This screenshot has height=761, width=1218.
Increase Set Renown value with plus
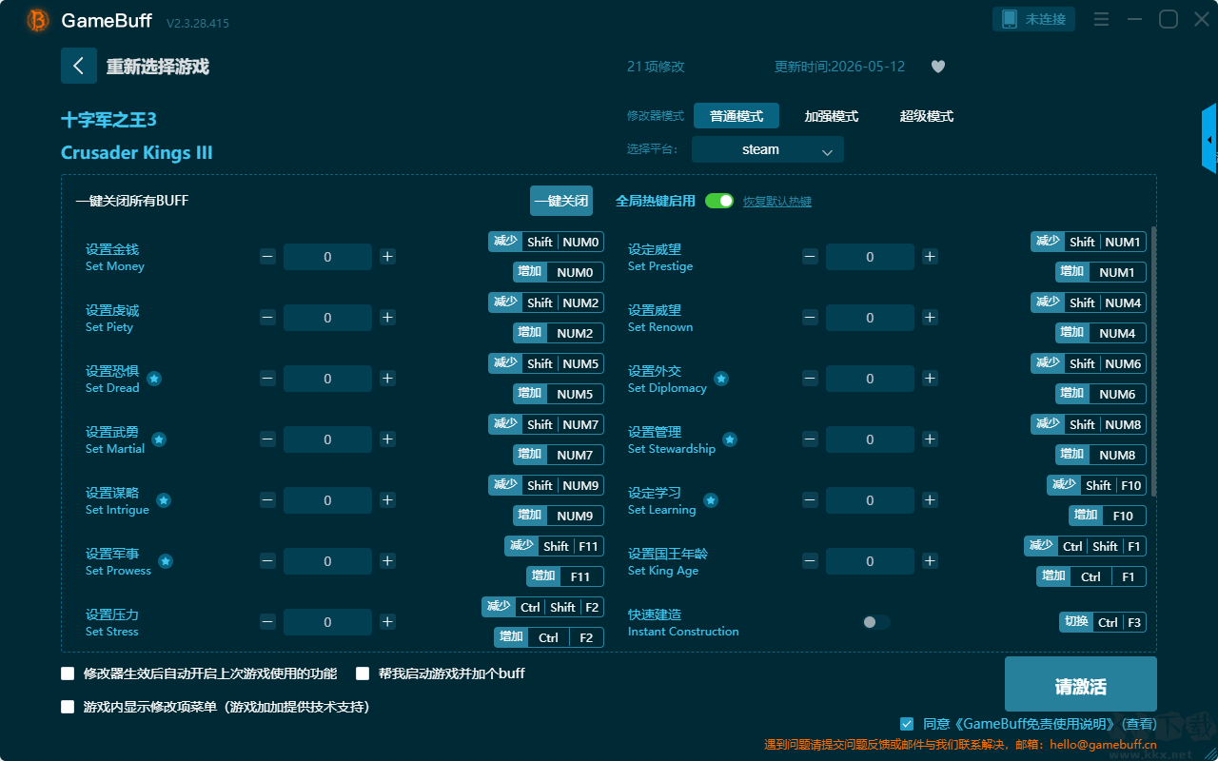(930, 318)
